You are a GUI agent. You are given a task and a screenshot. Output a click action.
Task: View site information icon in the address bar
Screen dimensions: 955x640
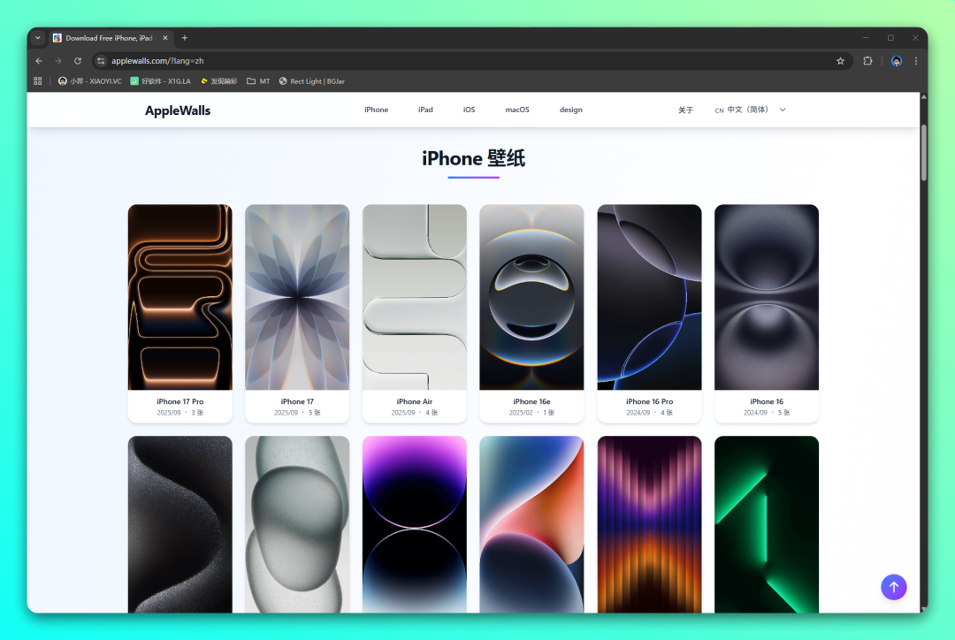(101, 61)
